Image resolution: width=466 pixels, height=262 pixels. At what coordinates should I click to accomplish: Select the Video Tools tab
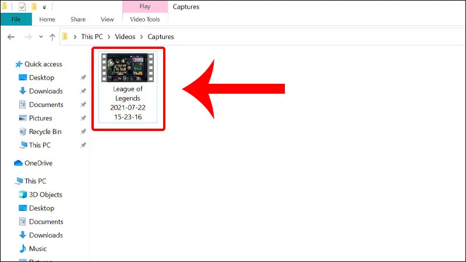[x=145, y=19]
